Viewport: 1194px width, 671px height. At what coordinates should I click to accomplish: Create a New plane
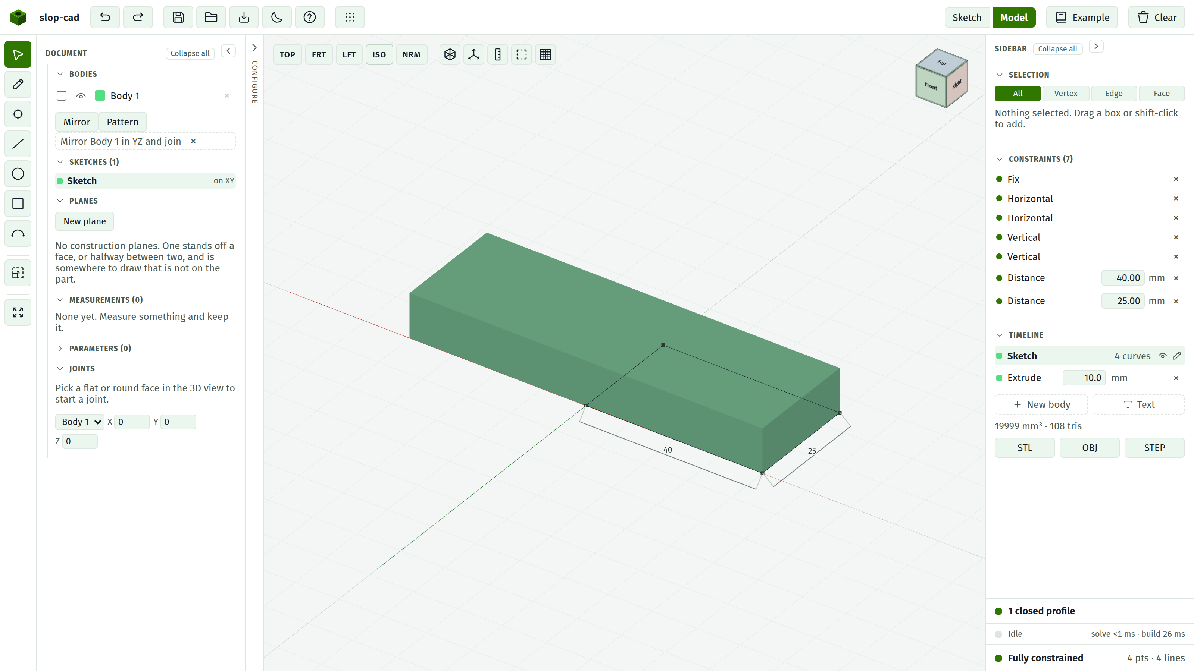[x=84, y=221]
